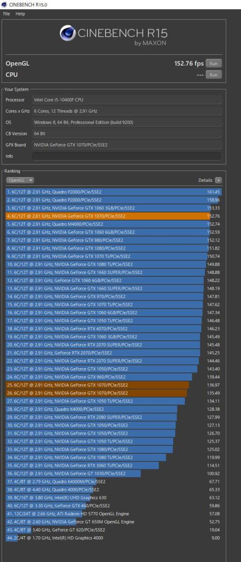
Task: Run the OpenGL benchmark
Action: pyautogui.click(x=213, y=63)
